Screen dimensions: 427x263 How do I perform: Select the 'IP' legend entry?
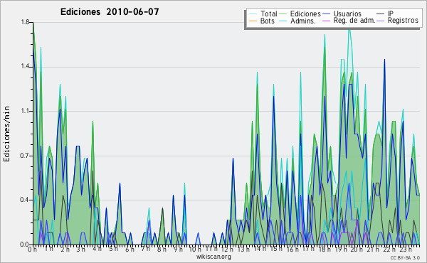click(391, 14)
